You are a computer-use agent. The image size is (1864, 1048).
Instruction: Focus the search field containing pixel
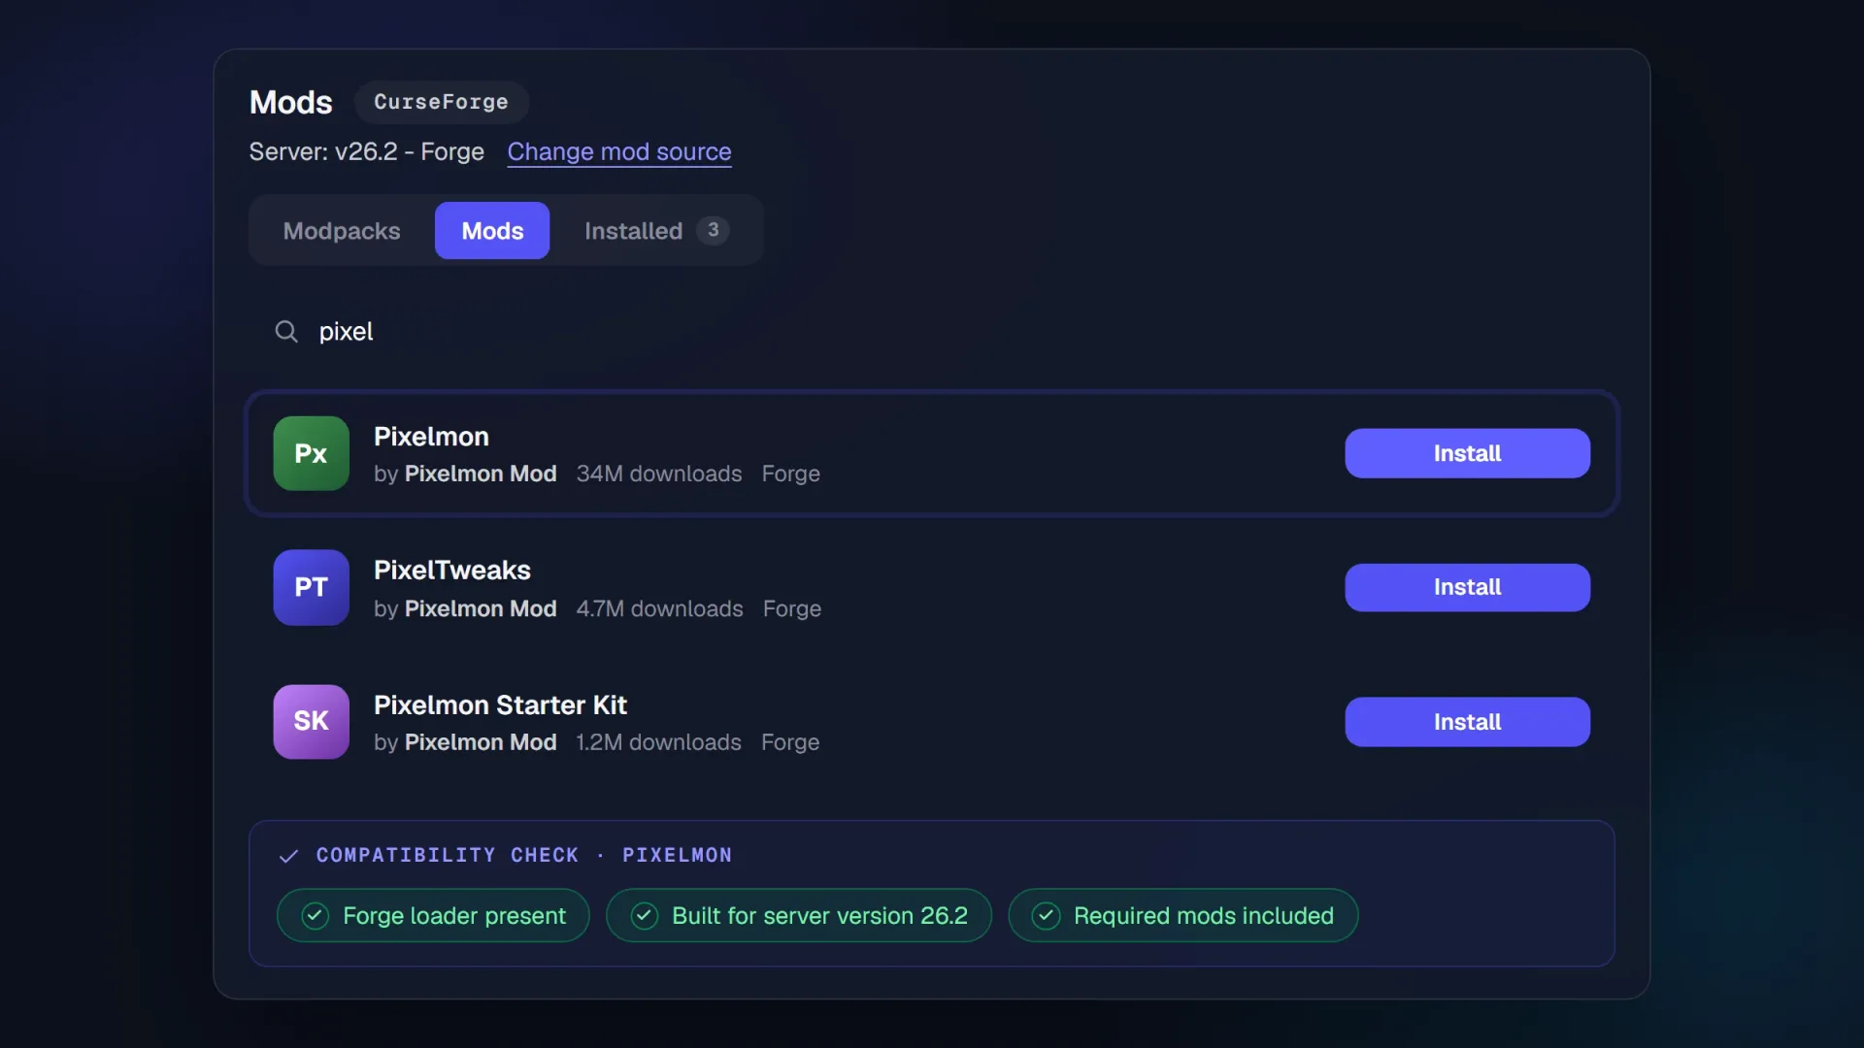click(932, 332)
